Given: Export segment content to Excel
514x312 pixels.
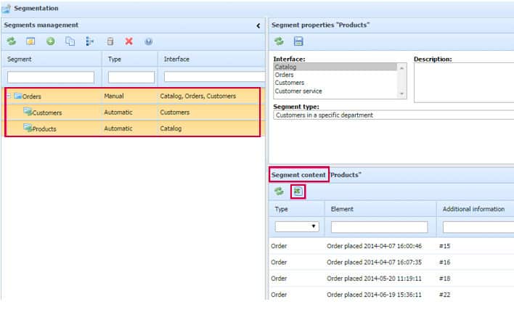Looking at the screenshot, I should coord(298,192).
